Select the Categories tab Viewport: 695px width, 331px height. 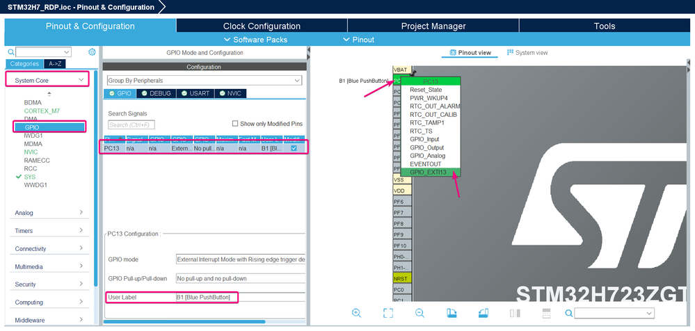point(25,64)
